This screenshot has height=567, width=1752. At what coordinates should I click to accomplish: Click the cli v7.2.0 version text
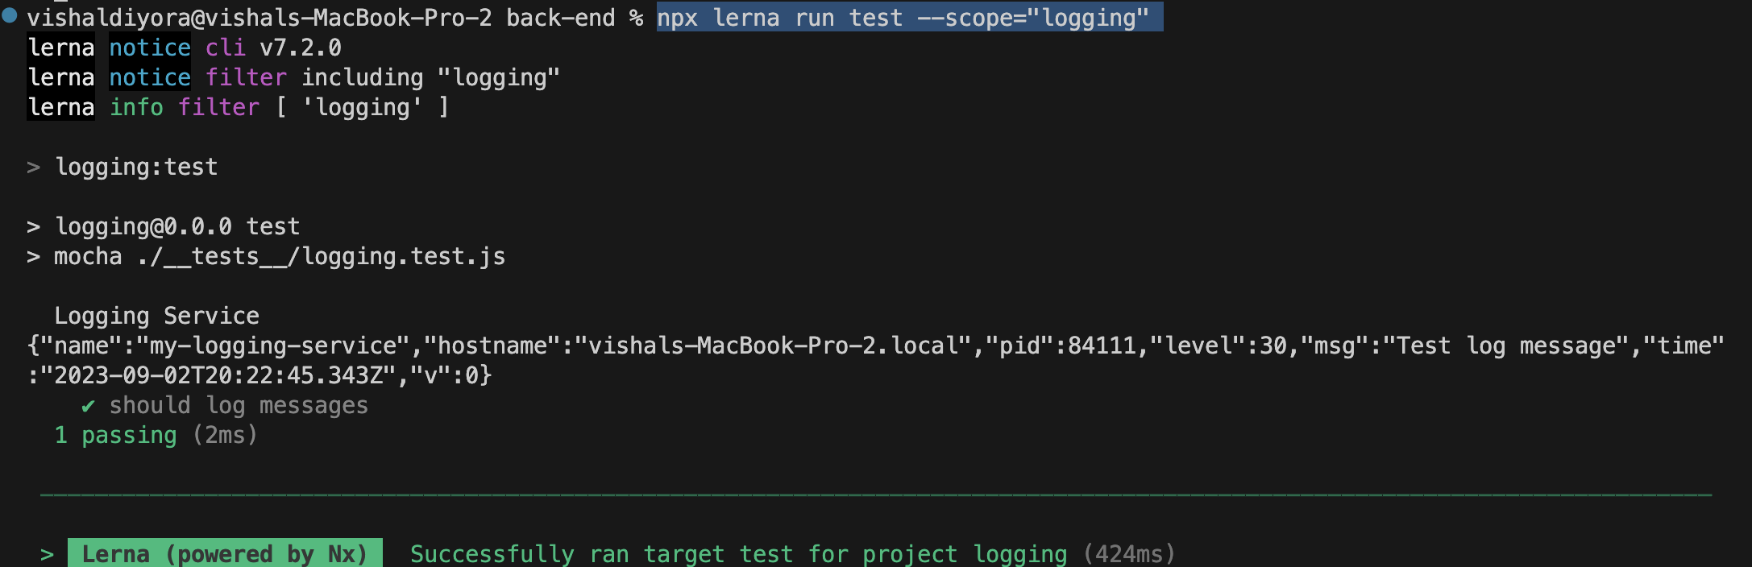(x=273, y=48)
